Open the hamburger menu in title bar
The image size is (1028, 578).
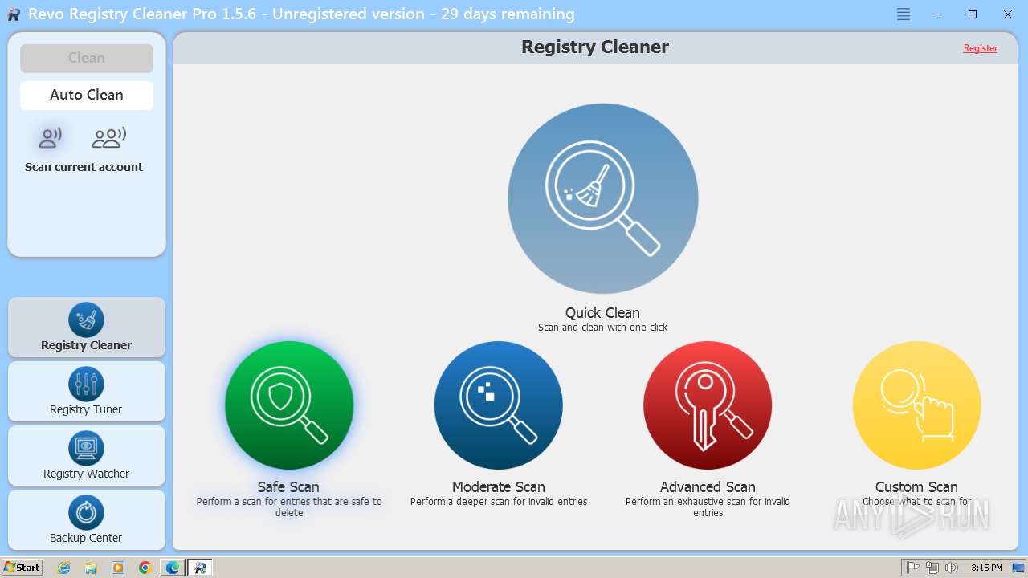[904, 14]
